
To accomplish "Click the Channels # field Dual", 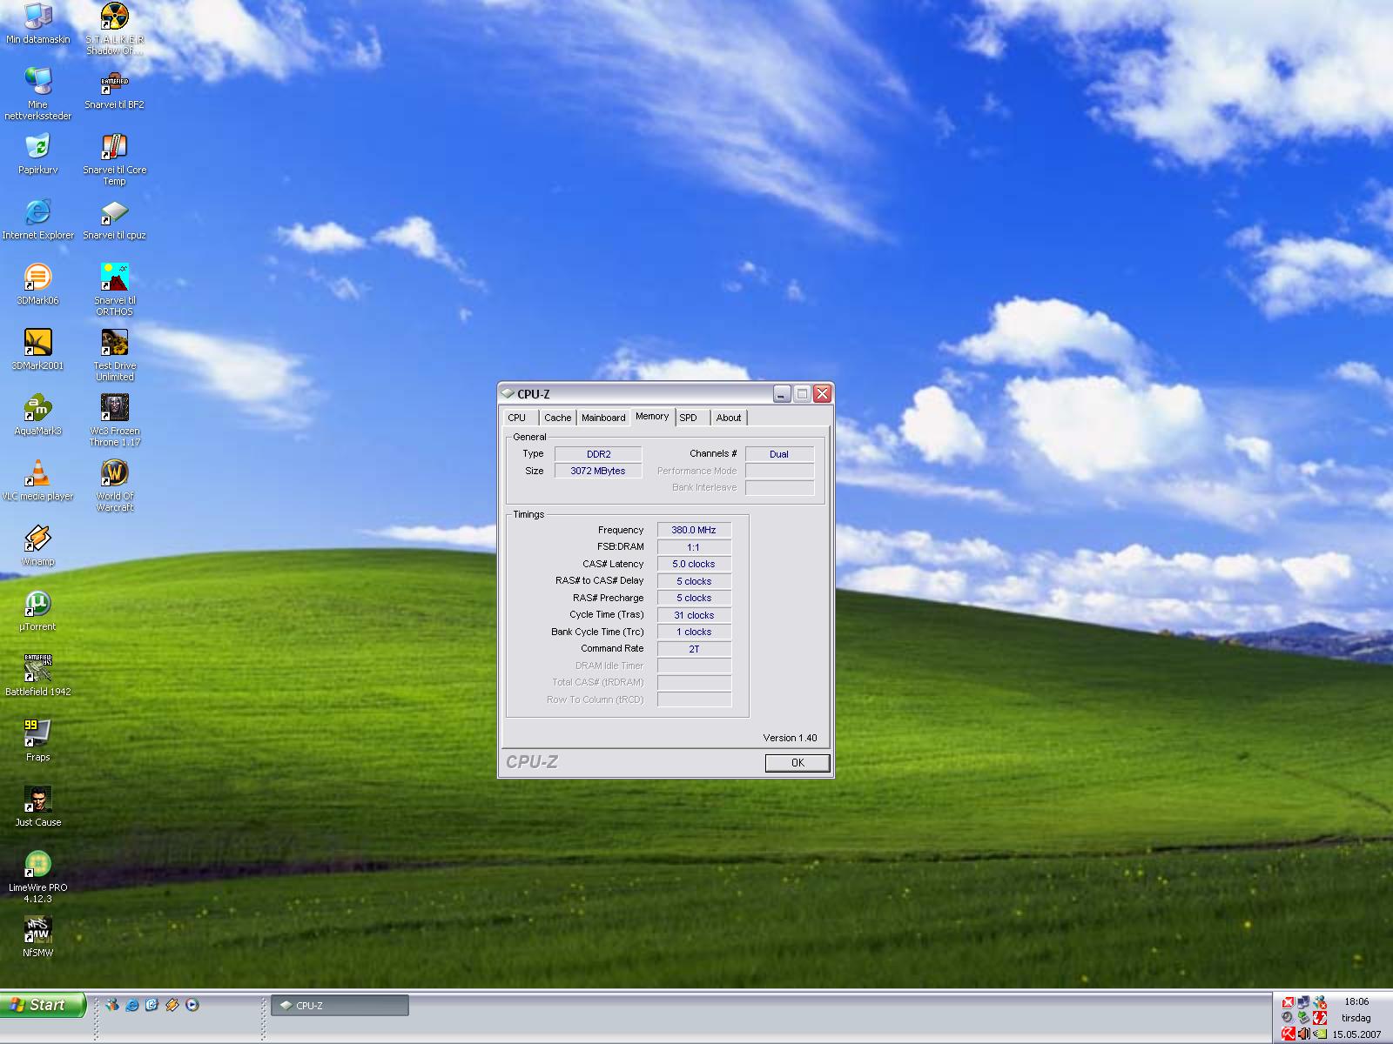I will coord(779,454).
